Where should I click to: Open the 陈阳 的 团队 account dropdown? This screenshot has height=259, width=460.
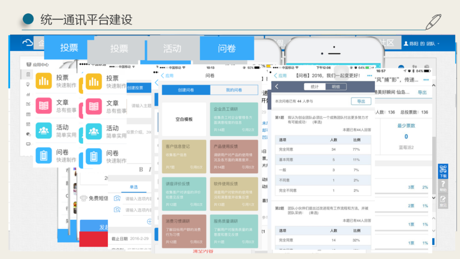[x=422, y=44]
